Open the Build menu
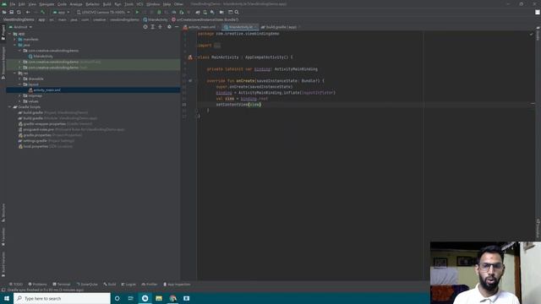The image size is (541, 304). pos(107,4)
